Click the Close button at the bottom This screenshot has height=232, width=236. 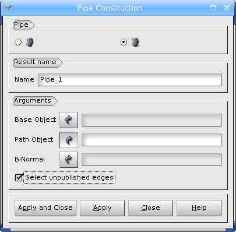pos(150,208)
